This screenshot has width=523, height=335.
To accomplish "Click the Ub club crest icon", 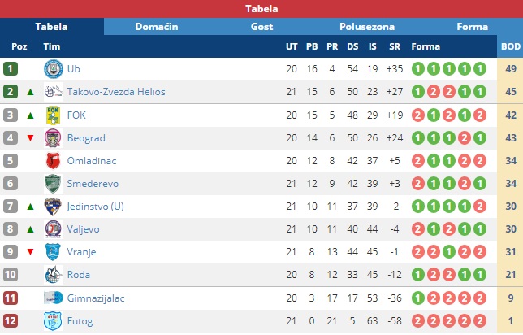I will coord(54,69).
